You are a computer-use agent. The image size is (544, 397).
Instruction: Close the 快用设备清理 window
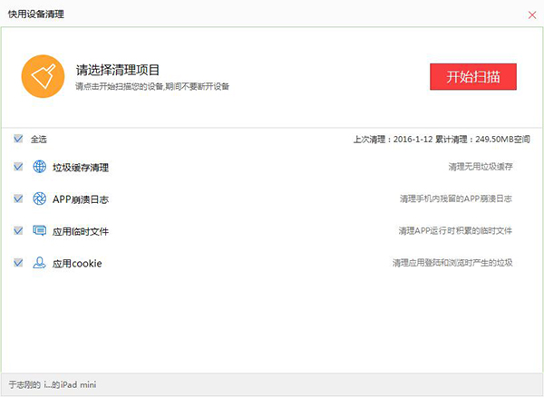pyautogui.click(x=531, y=15)
